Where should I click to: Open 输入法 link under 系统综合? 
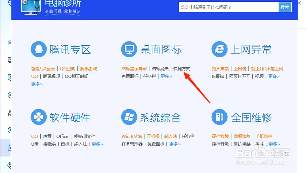pos(171,136)
